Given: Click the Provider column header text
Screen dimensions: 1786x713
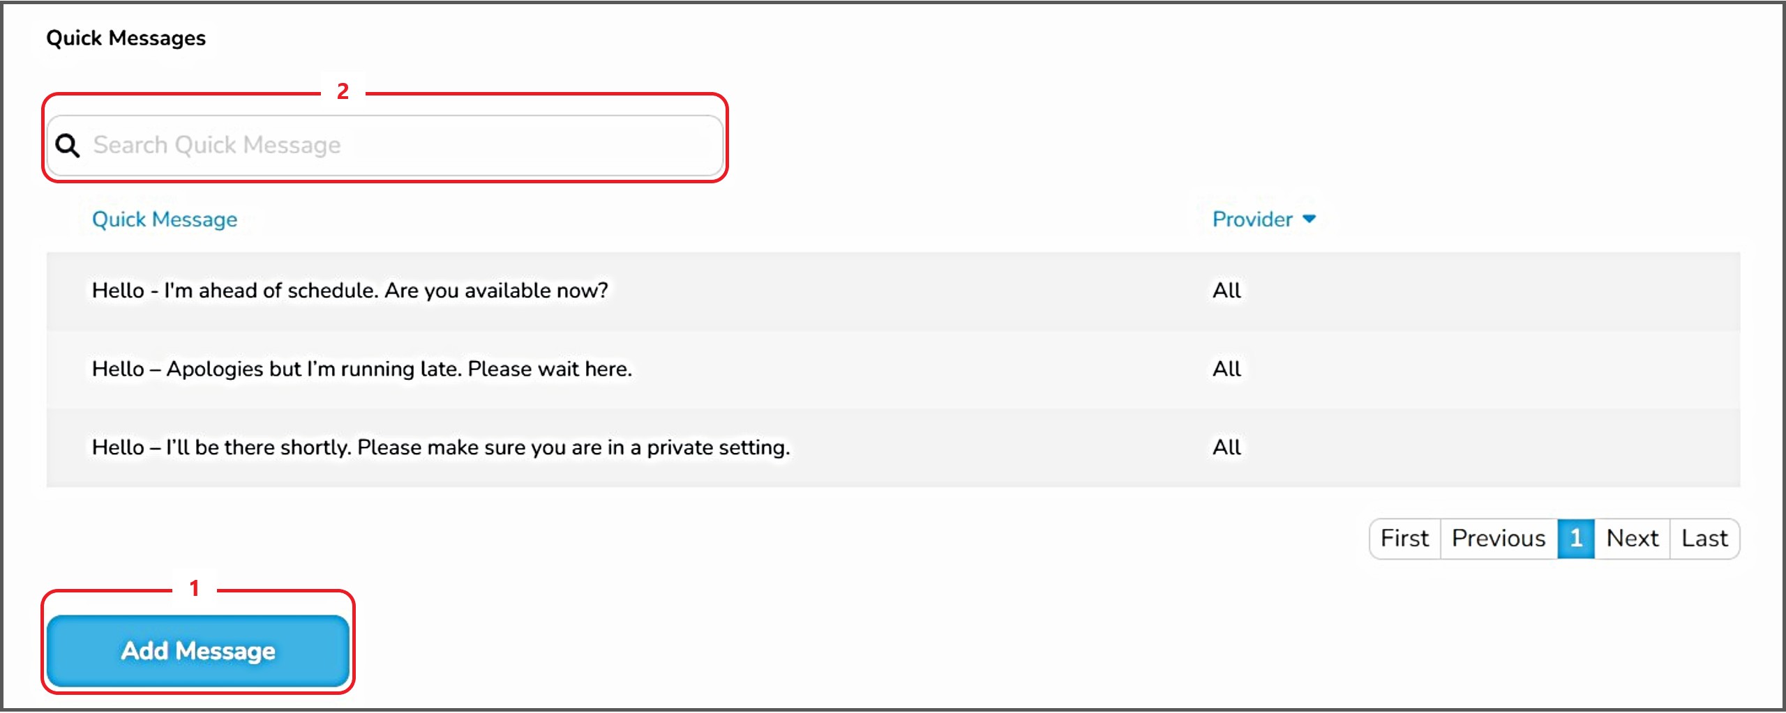Looking at the screenshot, I should pyautogui.click(x=1252, y=220).
